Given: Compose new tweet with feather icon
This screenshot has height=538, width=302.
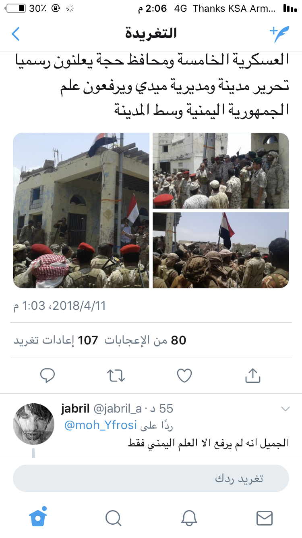Looking at the screenshot, I should pos(279,34).
